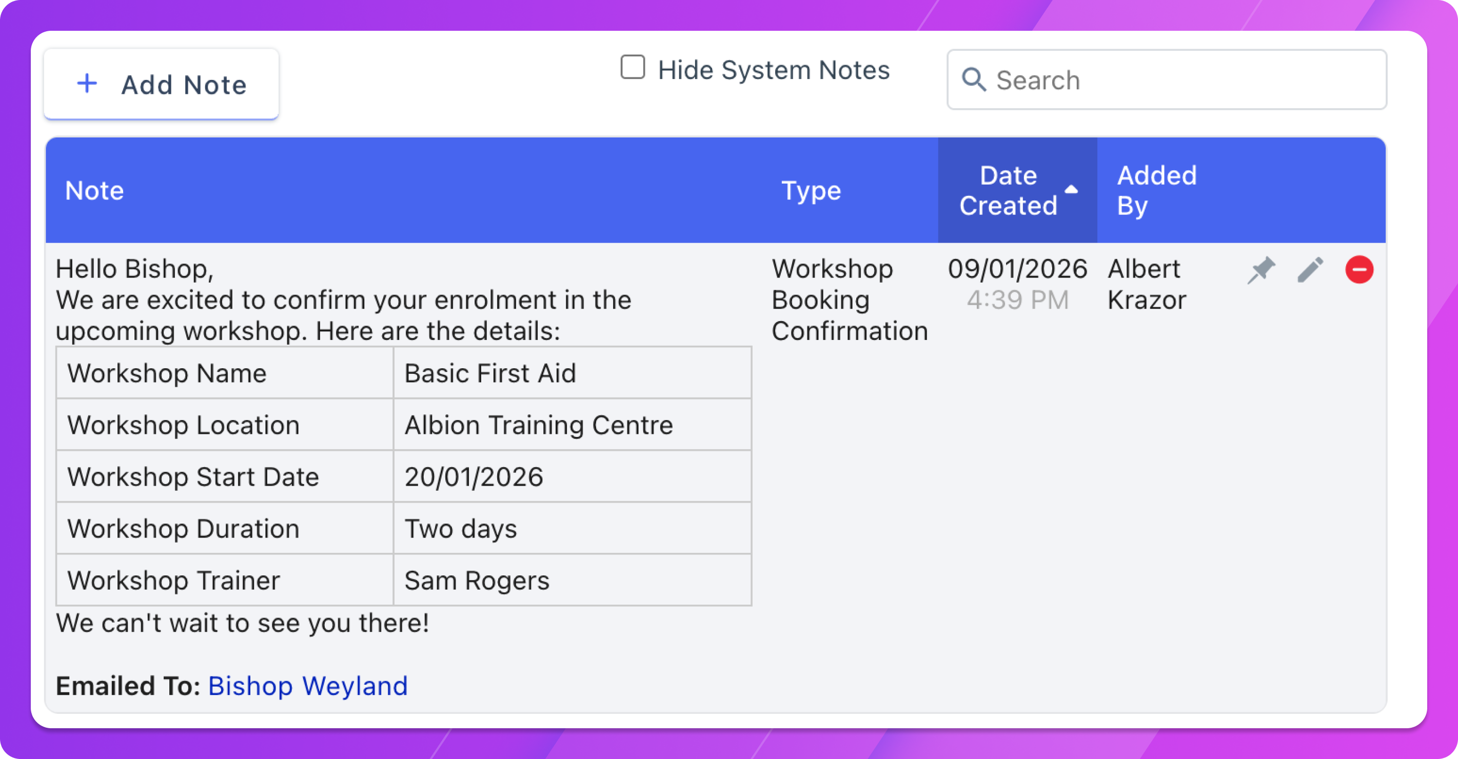Click the Emailed To label
The height and width of the screenshot is (759, 1458).
(x=128, y=686)
